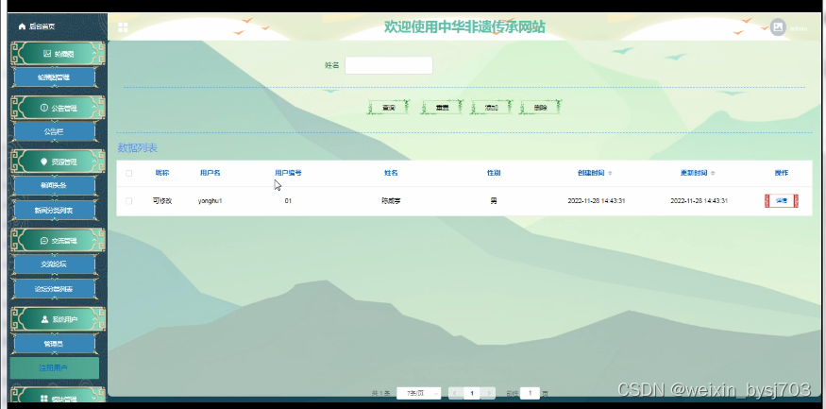Image resolution: width=826 pixels, height=409 pixels.
Task: Open 管理员 menu item
Action: pos(54,344)
